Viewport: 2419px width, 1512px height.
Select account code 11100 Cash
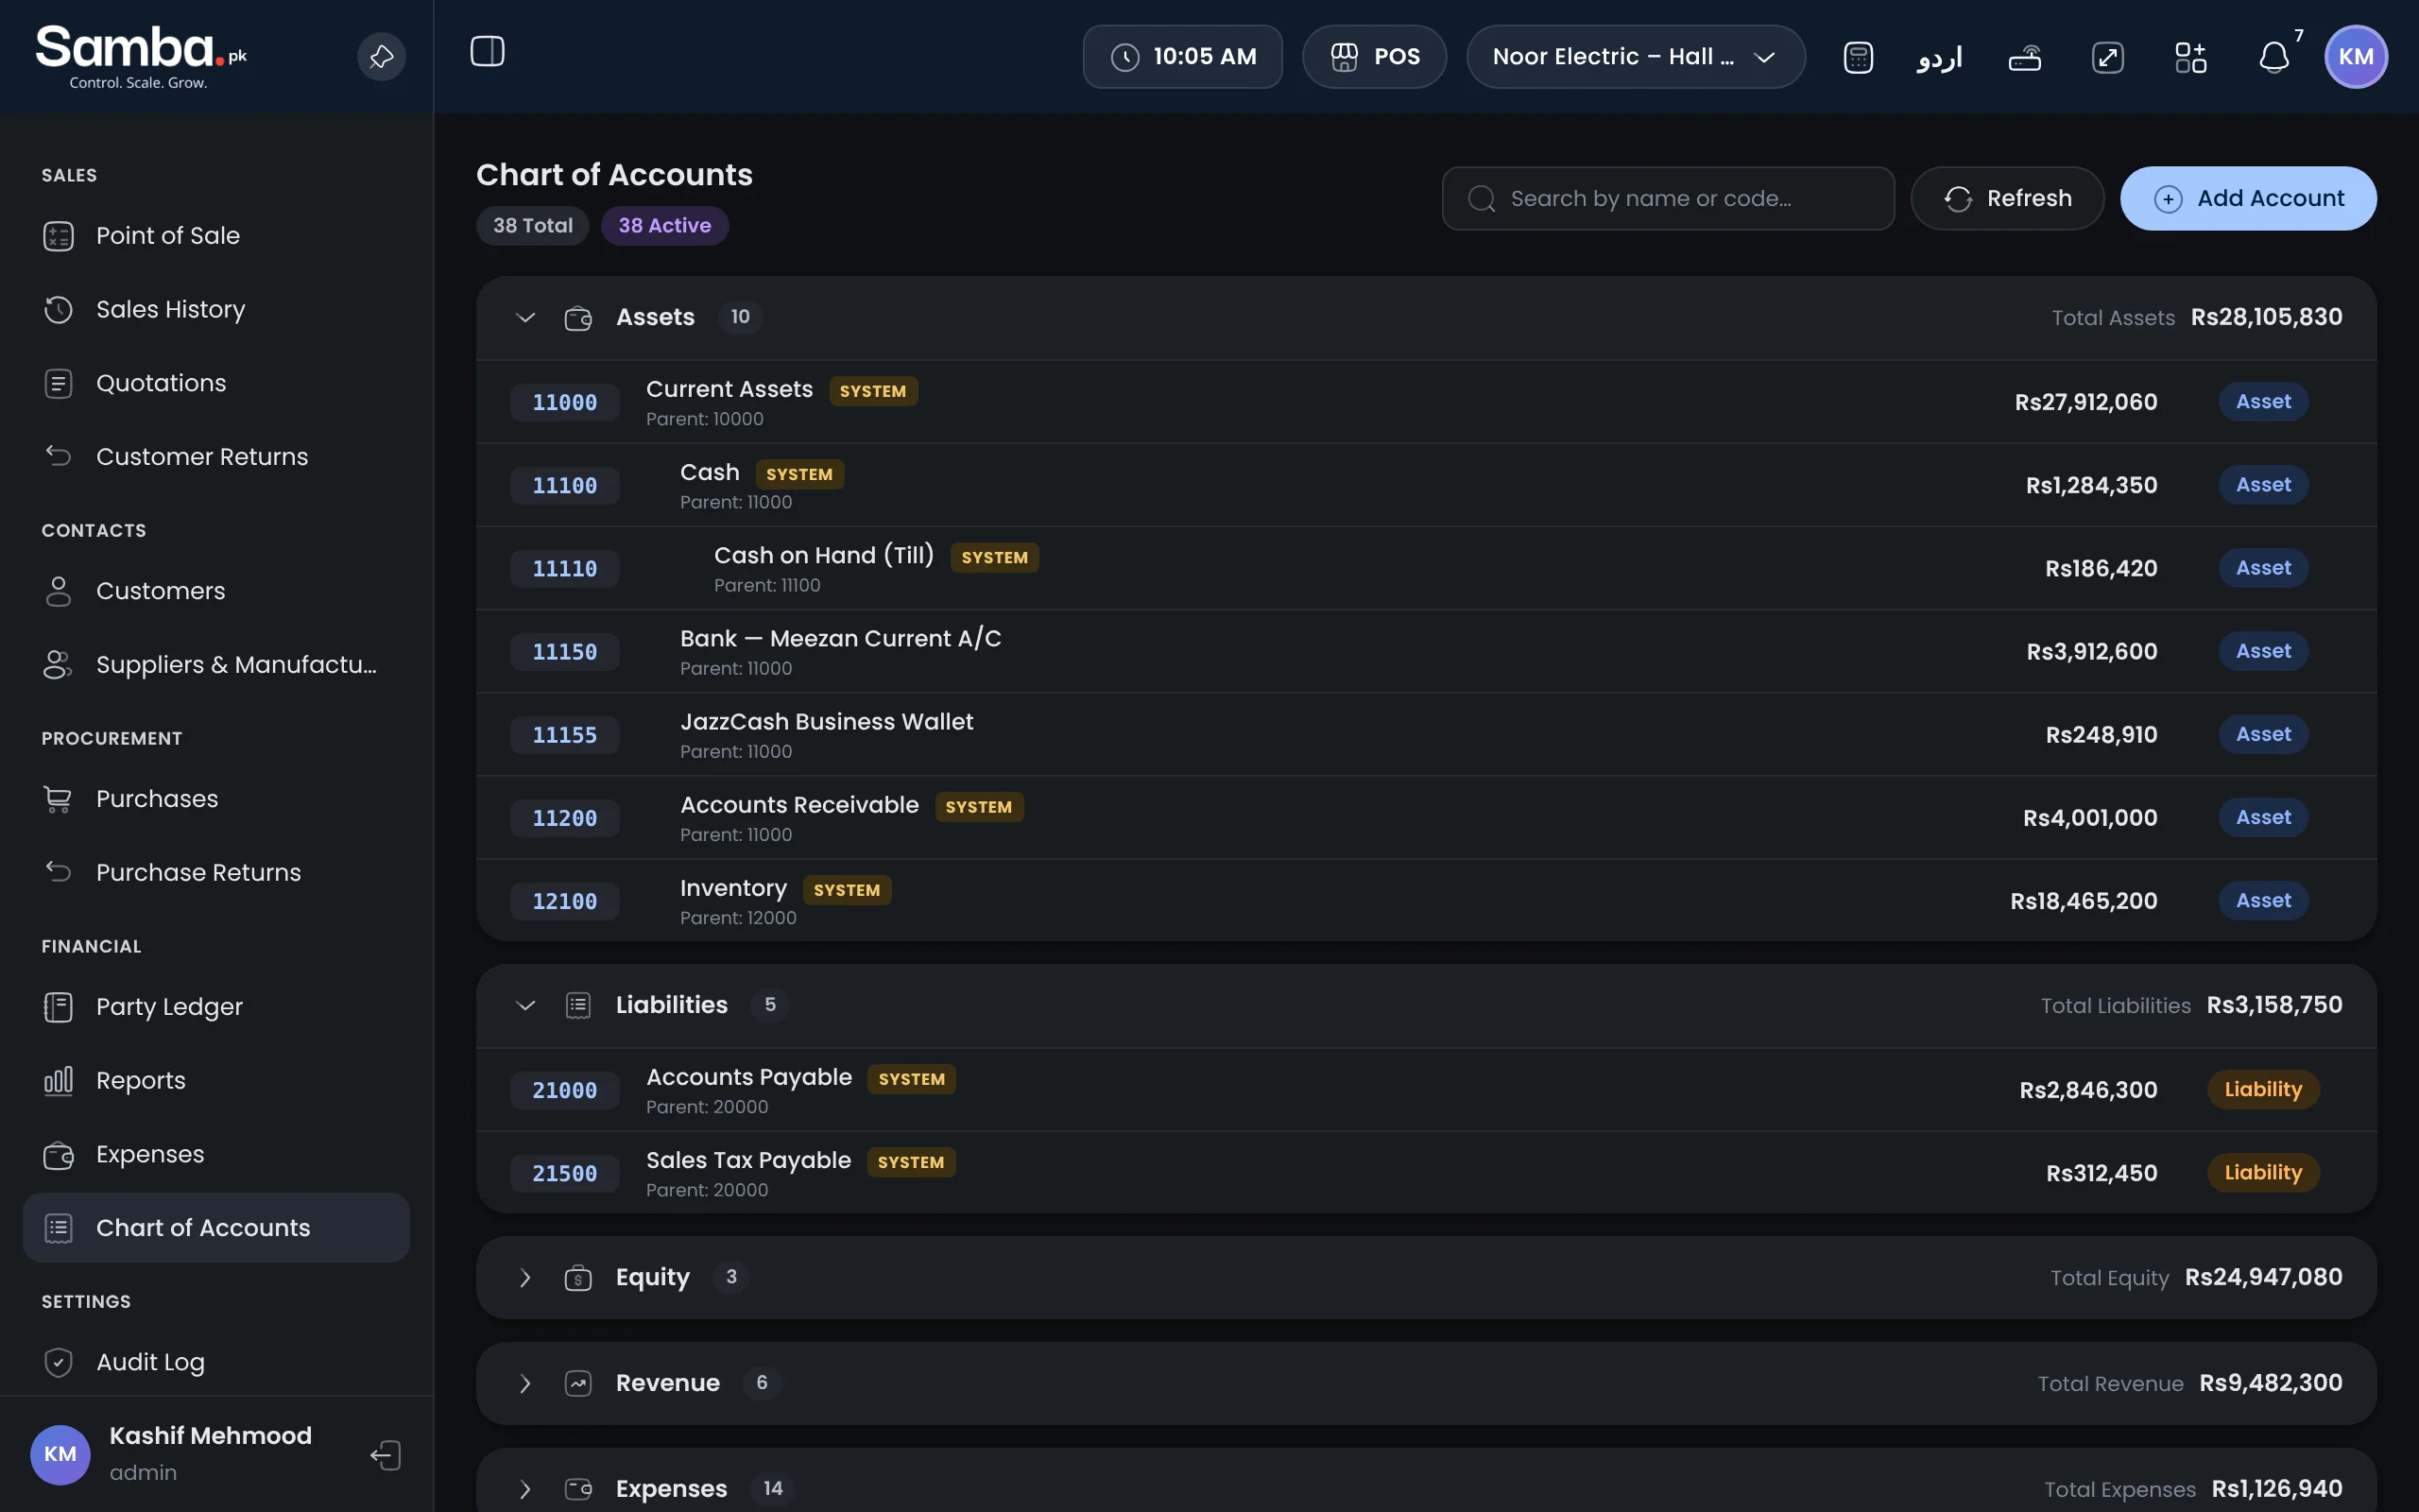(x=565, y=485)
